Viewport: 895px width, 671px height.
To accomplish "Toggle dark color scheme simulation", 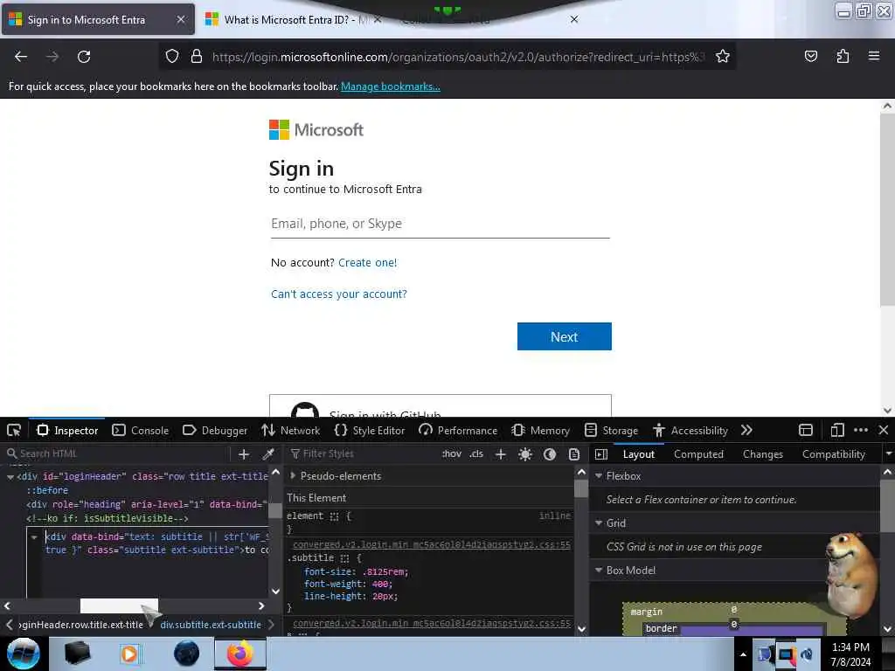I will point(550,454).
